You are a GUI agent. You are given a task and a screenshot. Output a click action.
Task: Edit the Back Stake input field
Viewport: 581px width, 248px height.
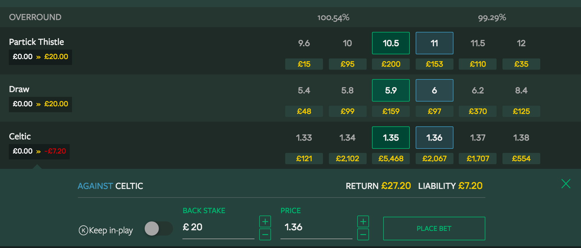218,227
